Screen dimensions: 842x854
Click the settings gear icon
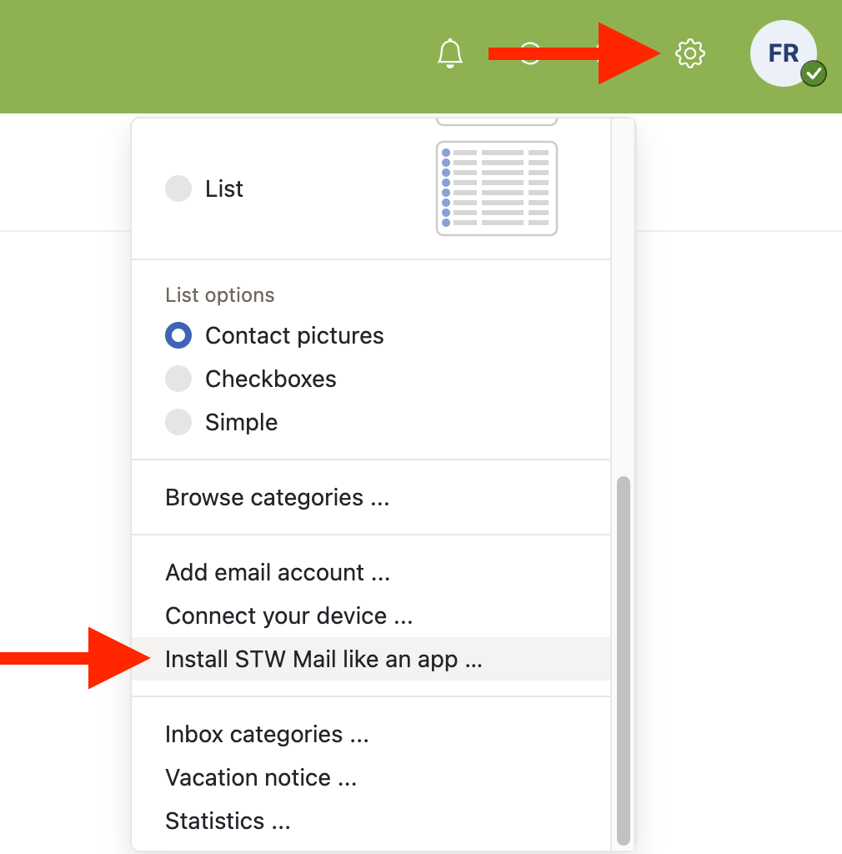coord(689,53)
